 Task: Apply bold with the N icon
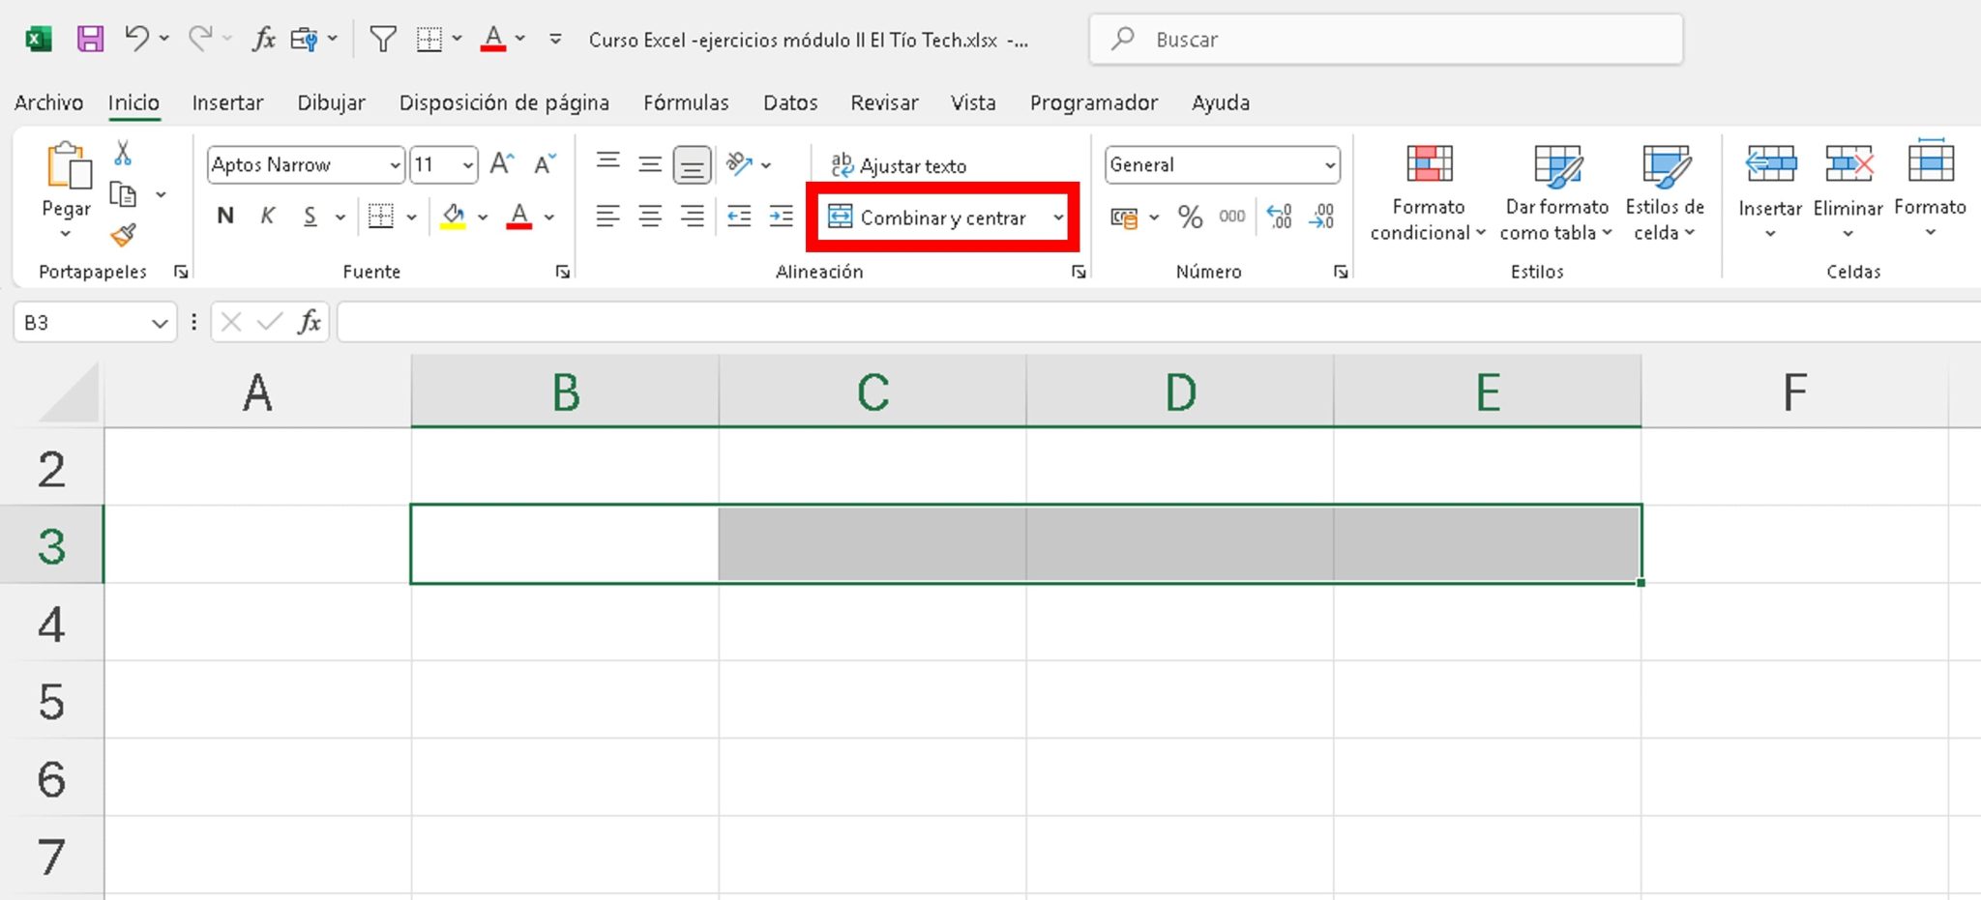224,216
